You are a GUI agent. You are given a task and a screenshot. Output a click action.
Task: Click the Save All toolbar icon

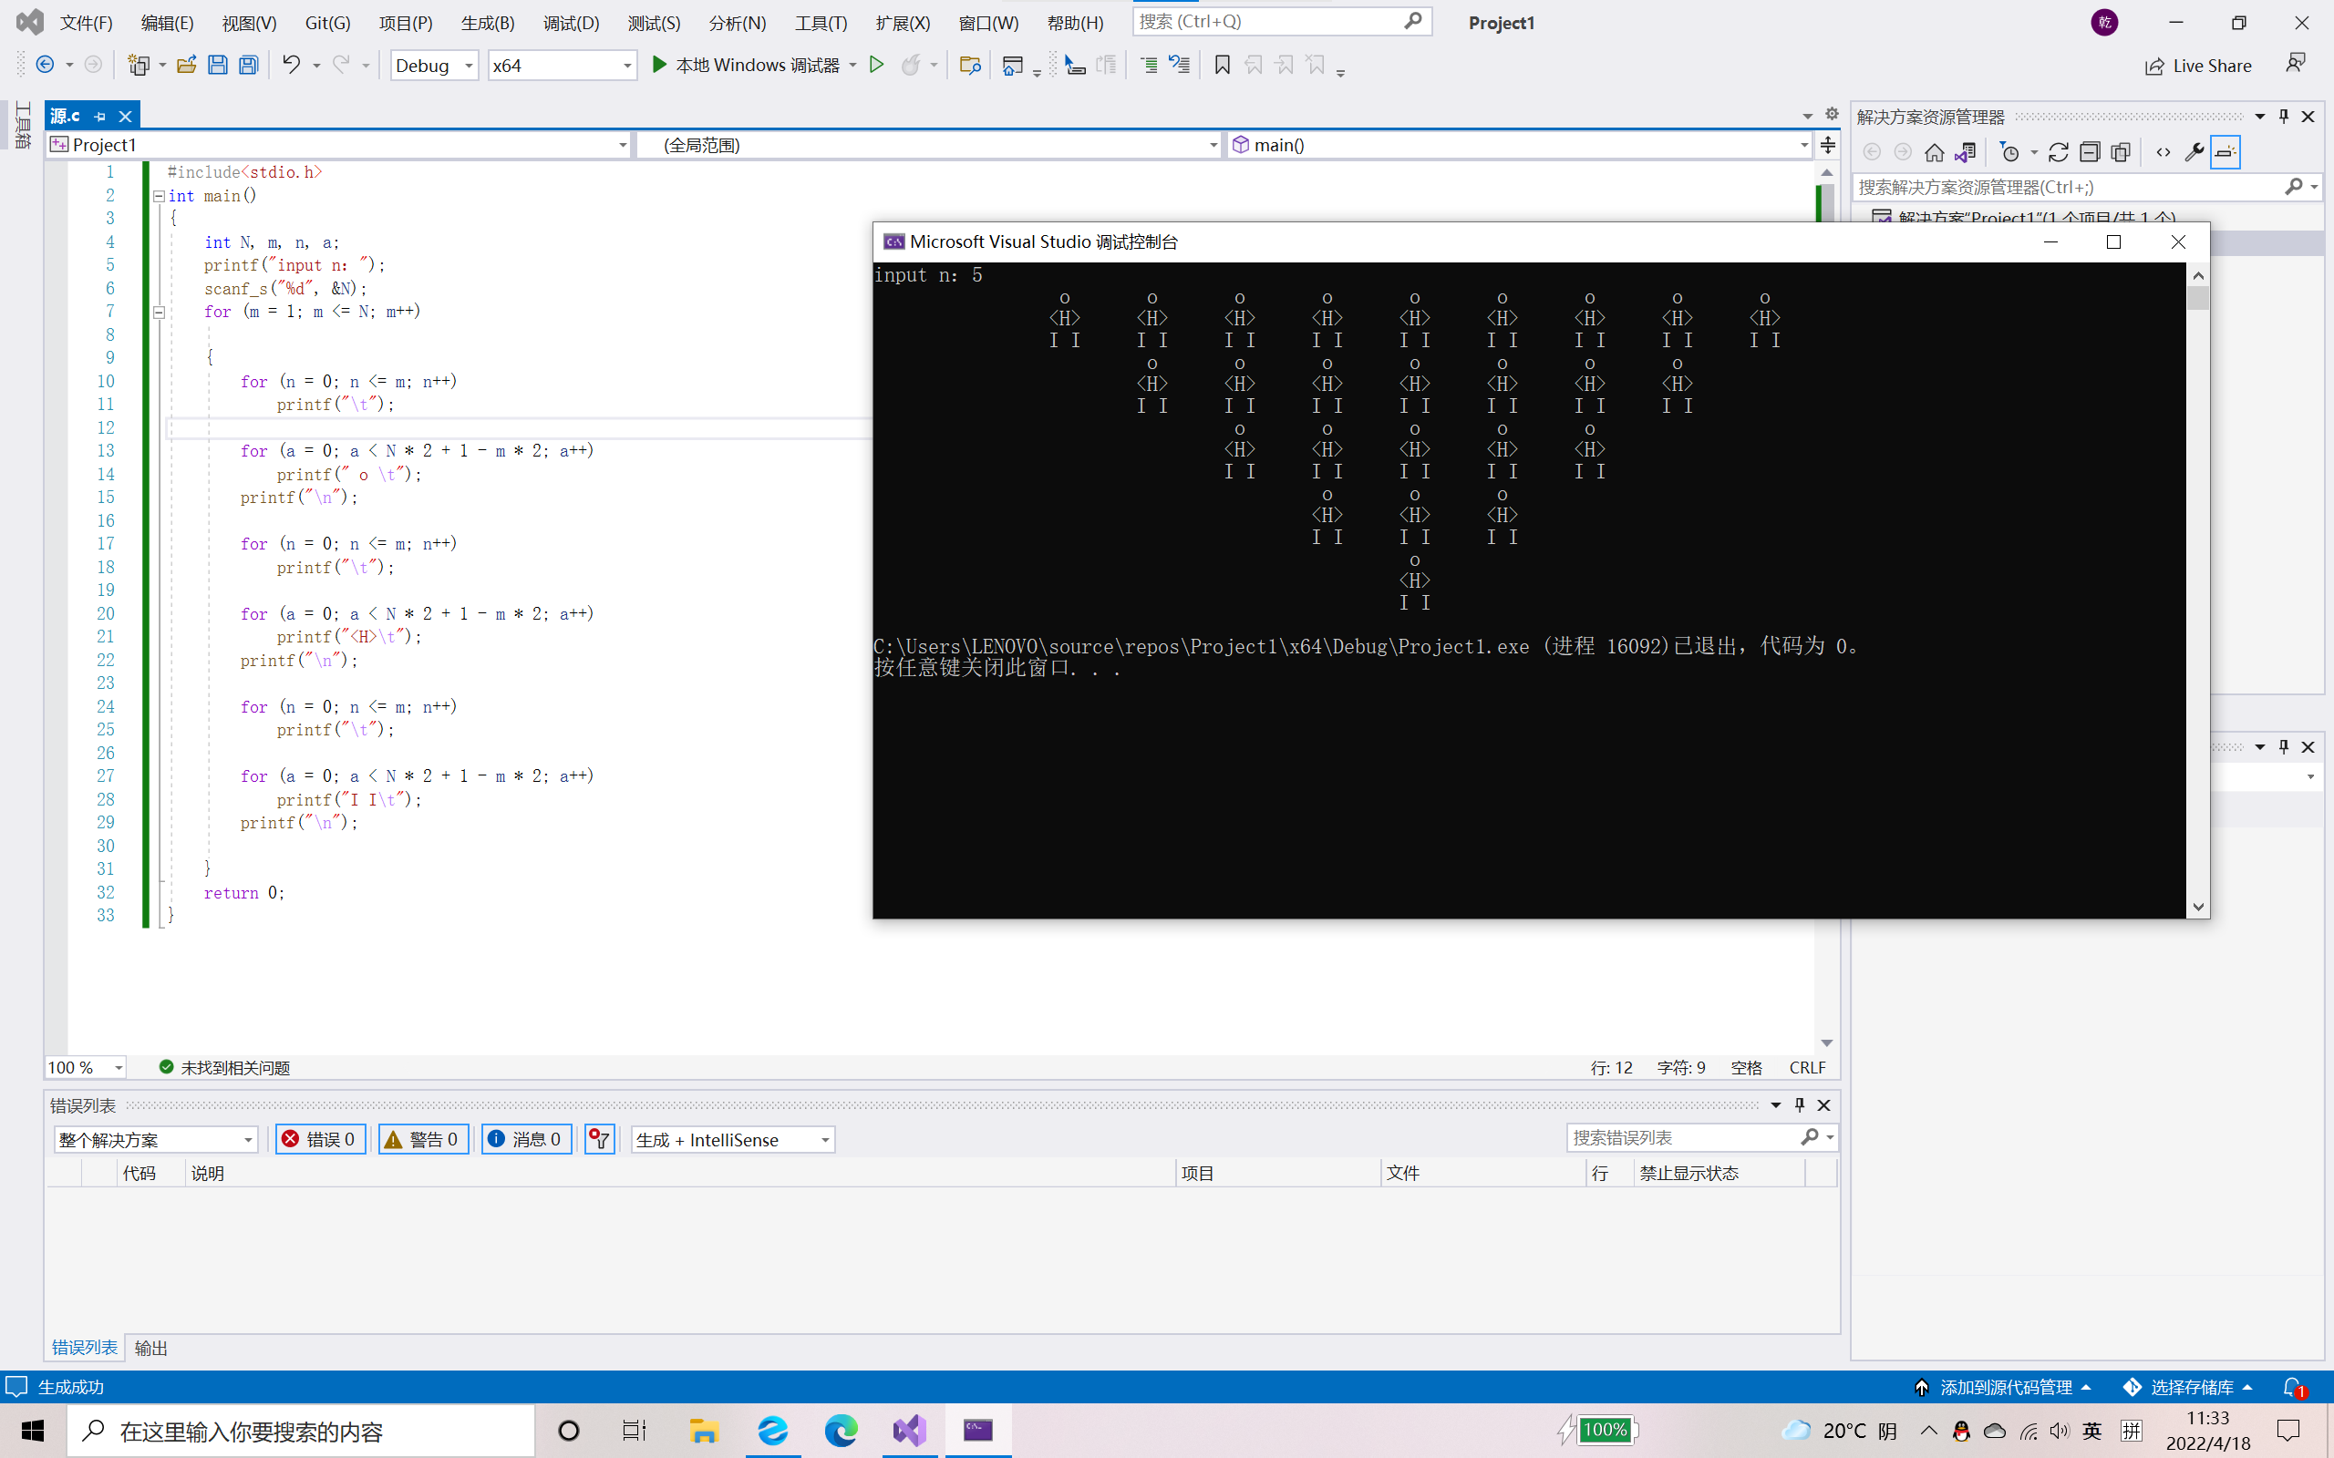point(249,65)
